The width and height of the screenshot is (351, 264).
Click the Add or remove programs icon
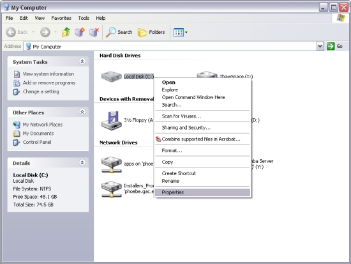17,83
